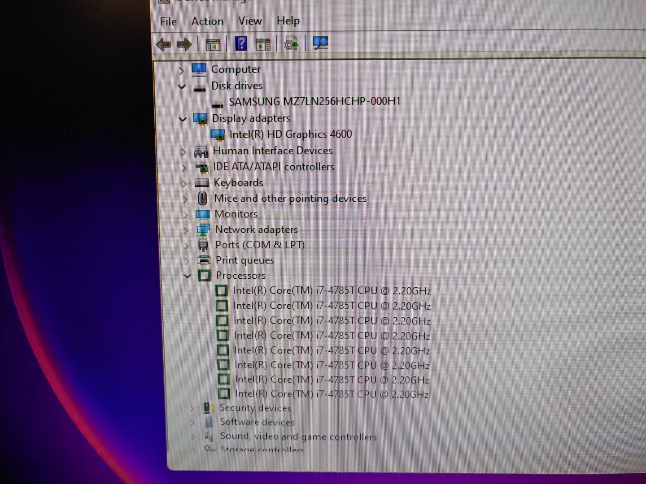
Task: Click Scan for hardware changes monitor icon
Action: (320, 43)
